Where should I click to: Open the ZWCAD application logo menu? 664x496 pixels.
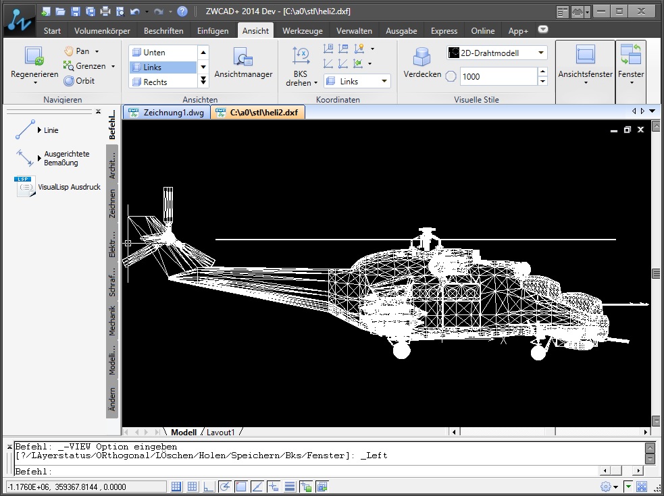19,20
